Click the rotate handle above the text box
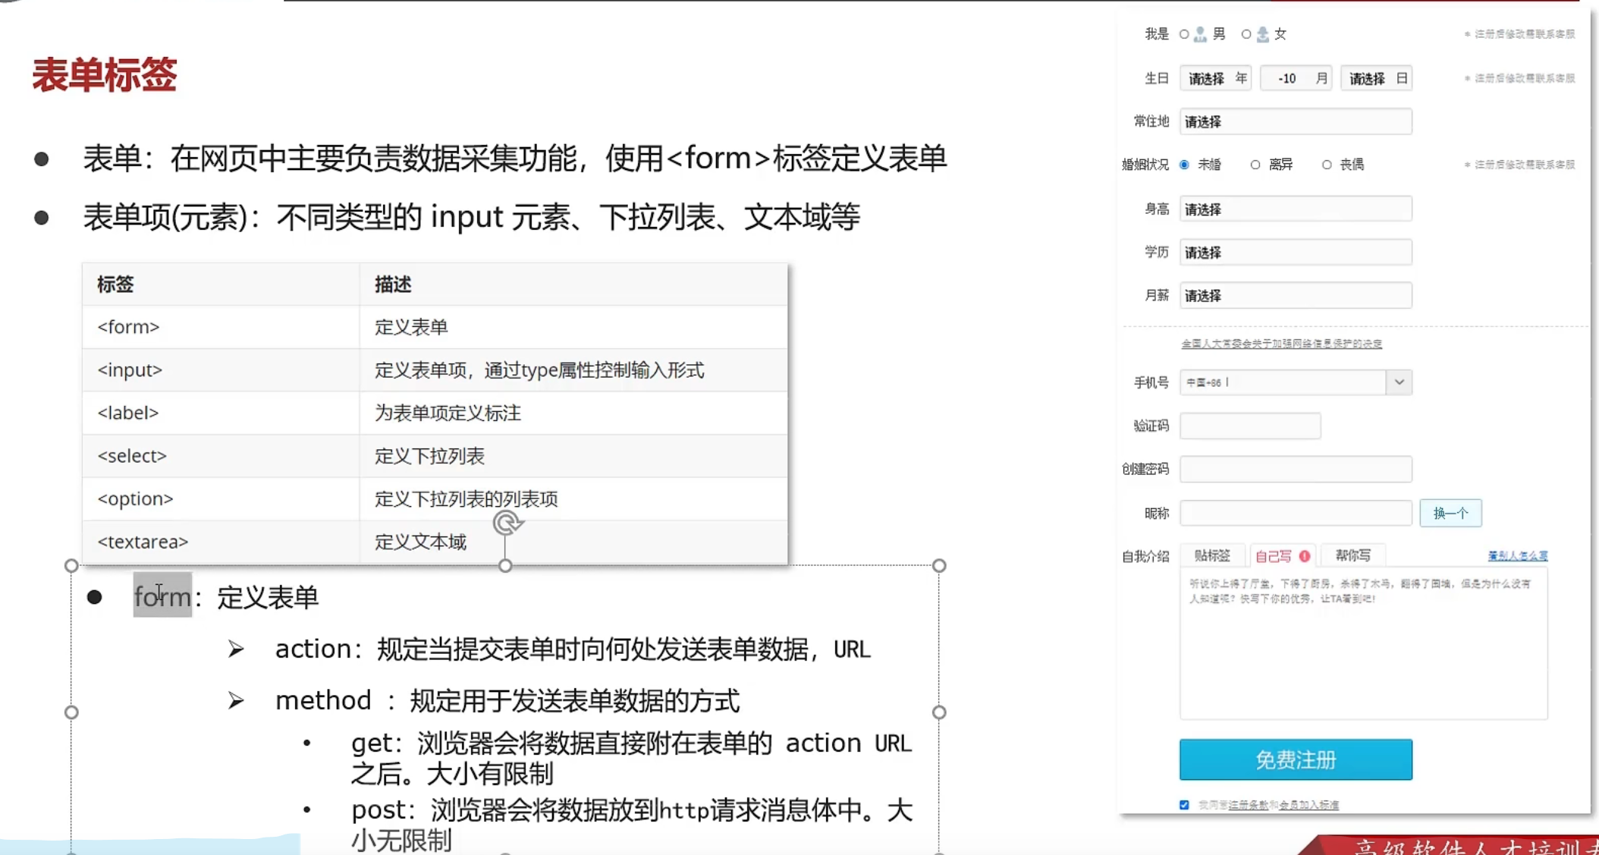The height and width of the screenshot is (855, 1599). pos(507,523)
